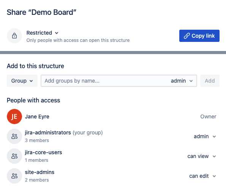This screenshot has width=226, height=190.
Task: Click the site-admins group icon
Action: click(14, 176)
